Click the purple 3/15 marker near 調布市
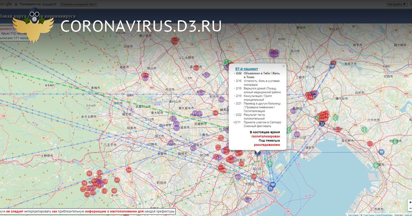This screenshot has height=216, width=412. (x=193, y=148)
